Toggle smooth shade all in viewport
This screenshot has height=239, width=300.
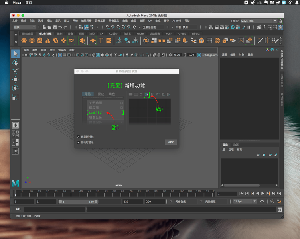point(98,55)
